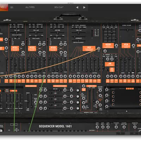Adjust VCF resonance slider
Viewport: 141px width, 141px height.
pos(79,37)
